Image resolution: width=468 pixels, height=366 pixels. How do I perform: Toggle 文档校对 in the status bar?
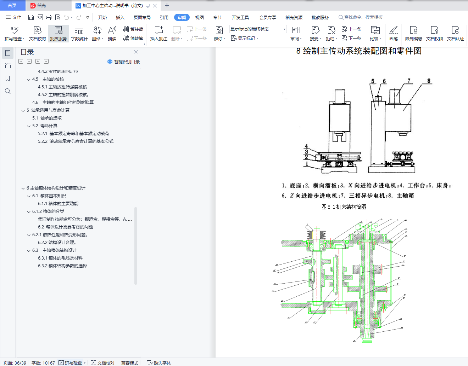tap(103, 363)
